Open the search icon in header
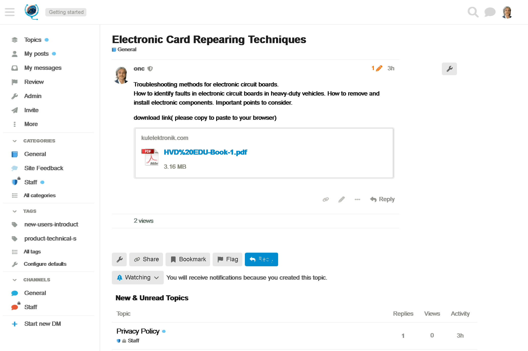The height and width of the screenshot is (351, 528). pyautogui.click(x=473, y=12)
